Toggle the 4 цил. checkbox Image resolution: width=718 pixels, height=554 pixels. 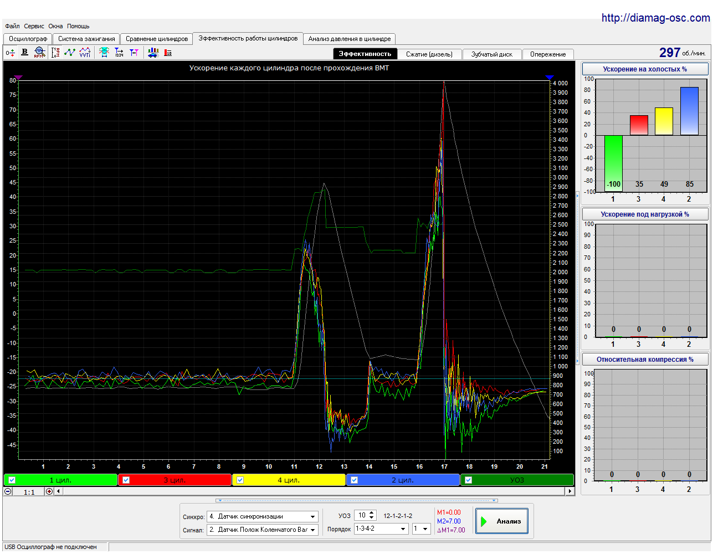tap(240, 480)
